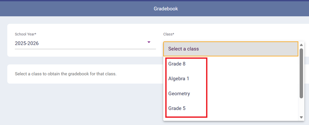Screen dimensions: 309x125
Task: Click the Gradebook header title
Action: 166,9
